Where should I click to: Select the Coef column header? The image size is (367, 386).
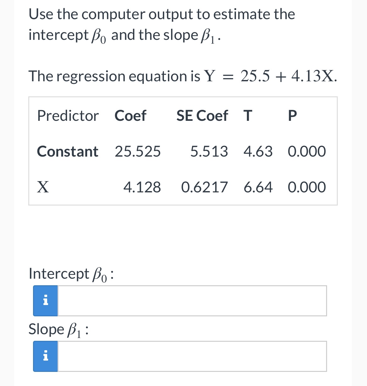(131, 116)
